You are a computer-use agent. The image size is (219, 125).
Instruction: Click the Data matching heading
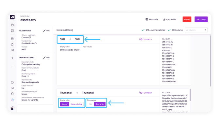pyautogui.click(x=65, y=30)
